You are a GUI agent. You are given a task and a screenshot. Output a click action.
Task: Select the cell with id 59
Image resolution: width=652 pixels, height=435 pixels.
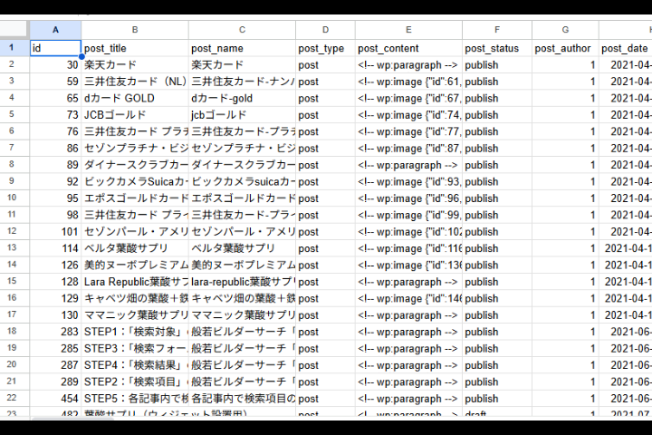[x=55, y=82]
